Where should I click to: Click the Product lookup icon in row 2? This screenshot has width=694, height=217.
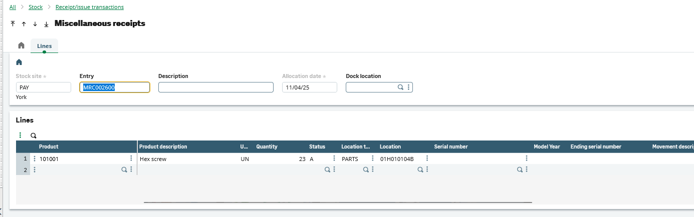[124, 169]
